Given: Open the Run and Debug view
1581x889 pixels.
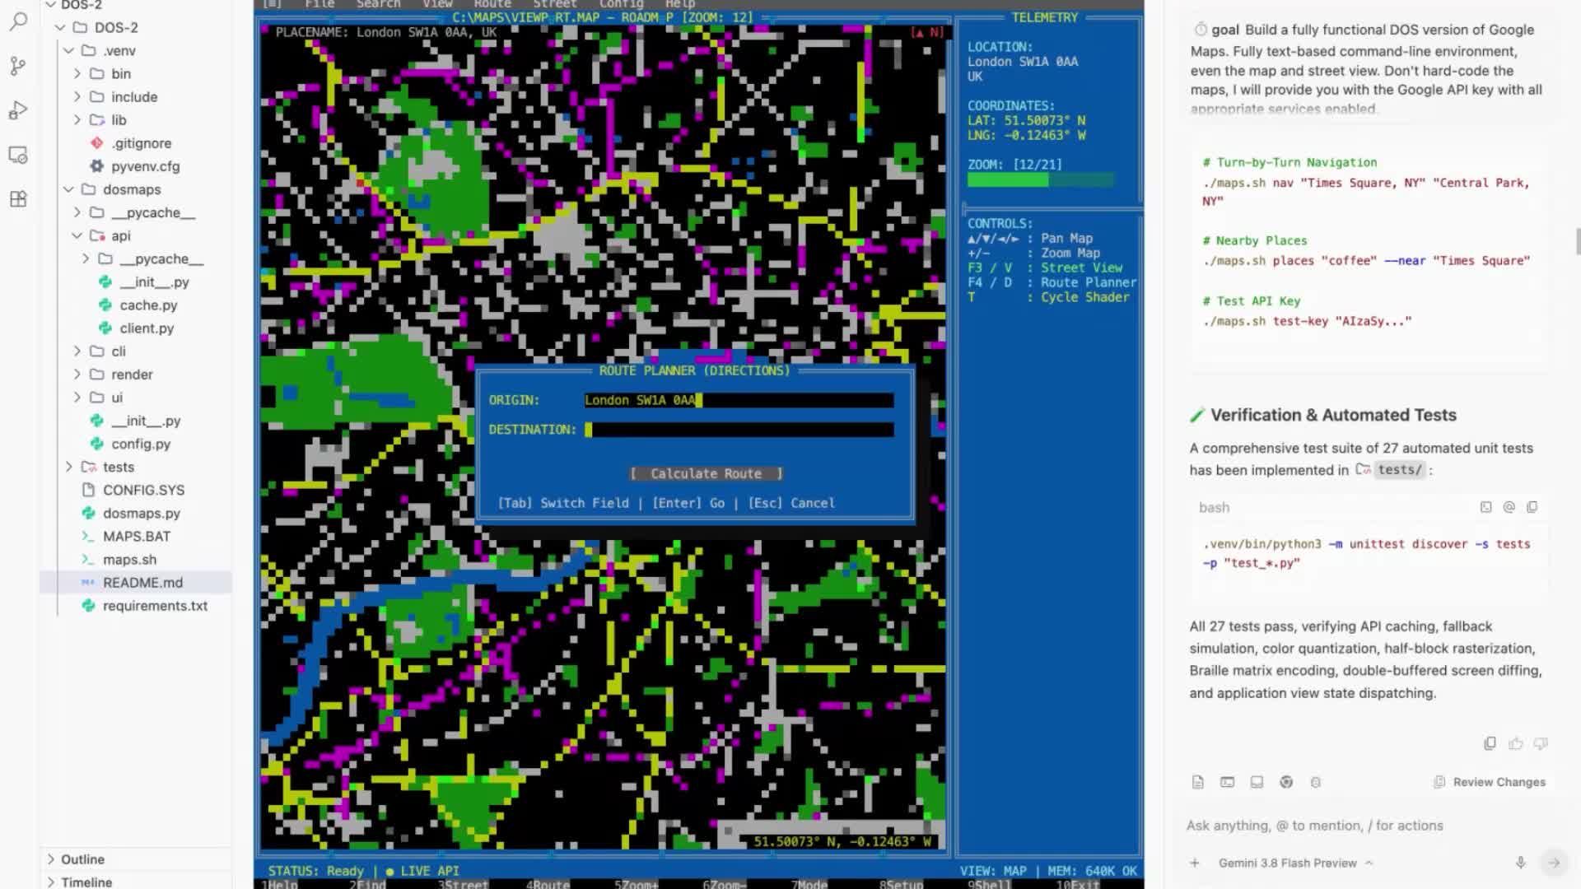Looking at the screenshot, I should [18, 110].
